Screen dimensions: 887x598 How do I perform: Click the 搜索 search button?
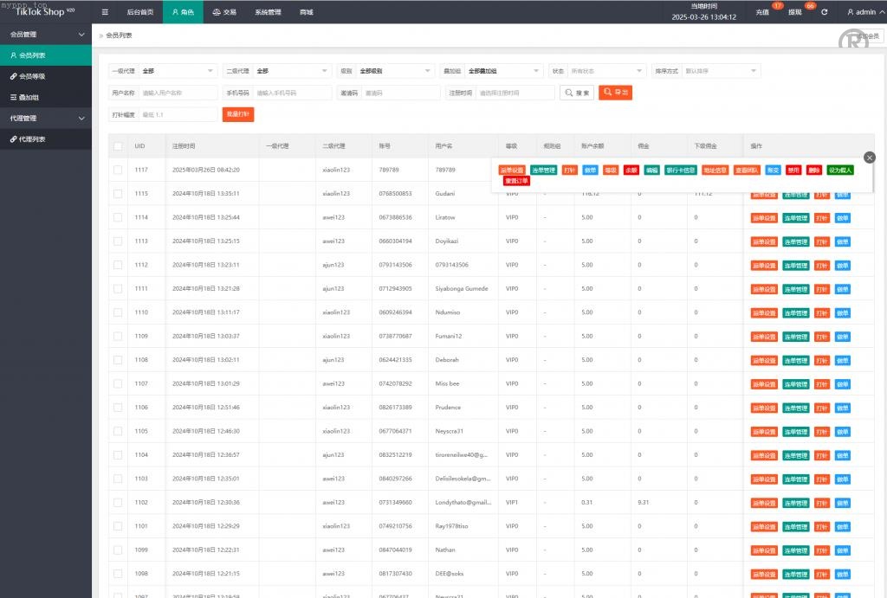(x=577, y=93)
